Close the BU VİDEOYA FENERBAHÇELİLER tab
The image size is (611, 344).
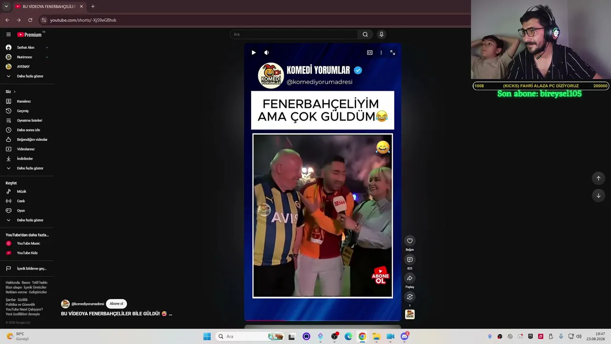(81, 6)
